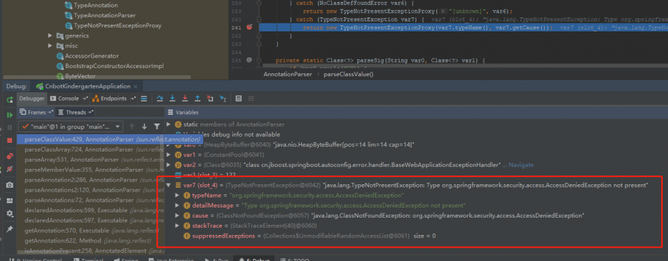Select frame parseClassArray:724
Image resolution: width=668 pixels, height=261 pixels.
click(x=90, y=150)
